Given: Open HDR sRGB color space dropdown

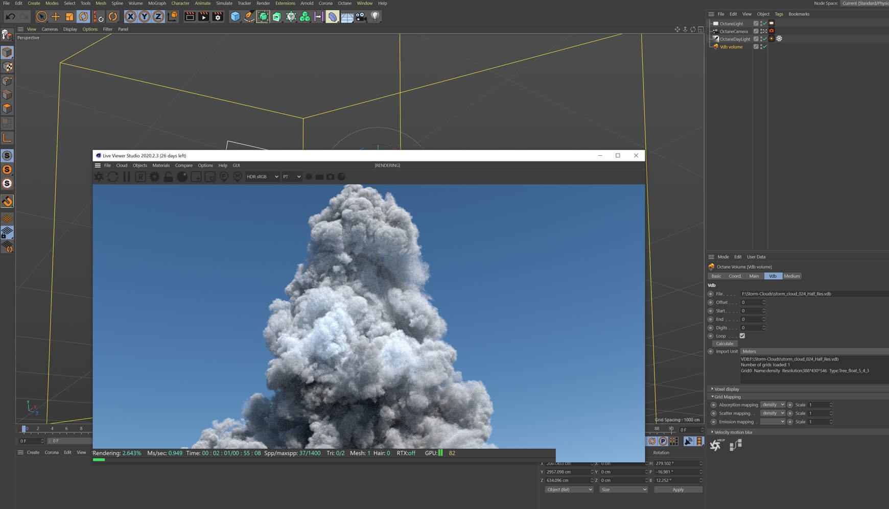Looking at the screenshot, I should point(262,177).
